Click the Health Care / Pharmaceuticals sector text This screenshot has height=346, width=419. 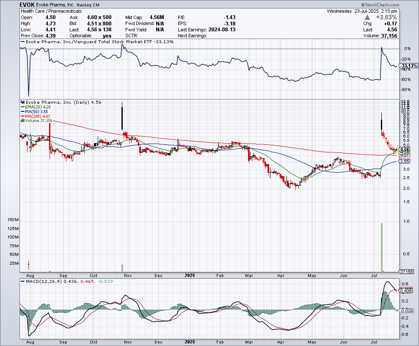(x=51, y=11)
